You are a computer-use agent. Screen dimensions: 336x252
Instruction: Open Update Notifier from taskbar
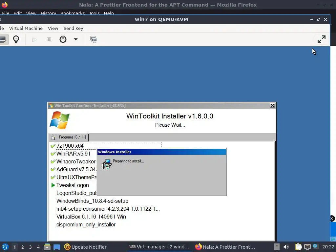(85, 247)
